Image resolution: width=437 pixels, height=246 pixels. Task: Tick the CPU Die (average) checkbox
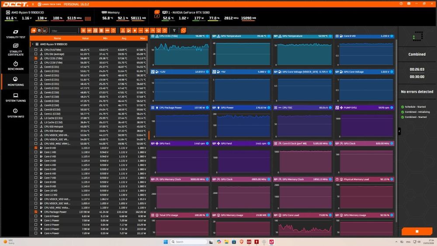pos(36,54)
